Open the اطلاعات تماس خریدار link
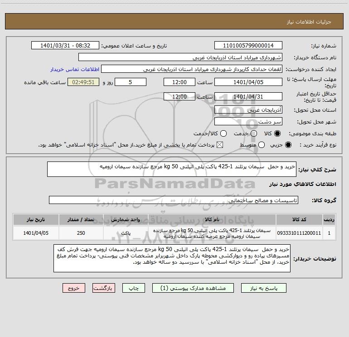Viewport: 349px width, 337px height. tap(75, 69)
